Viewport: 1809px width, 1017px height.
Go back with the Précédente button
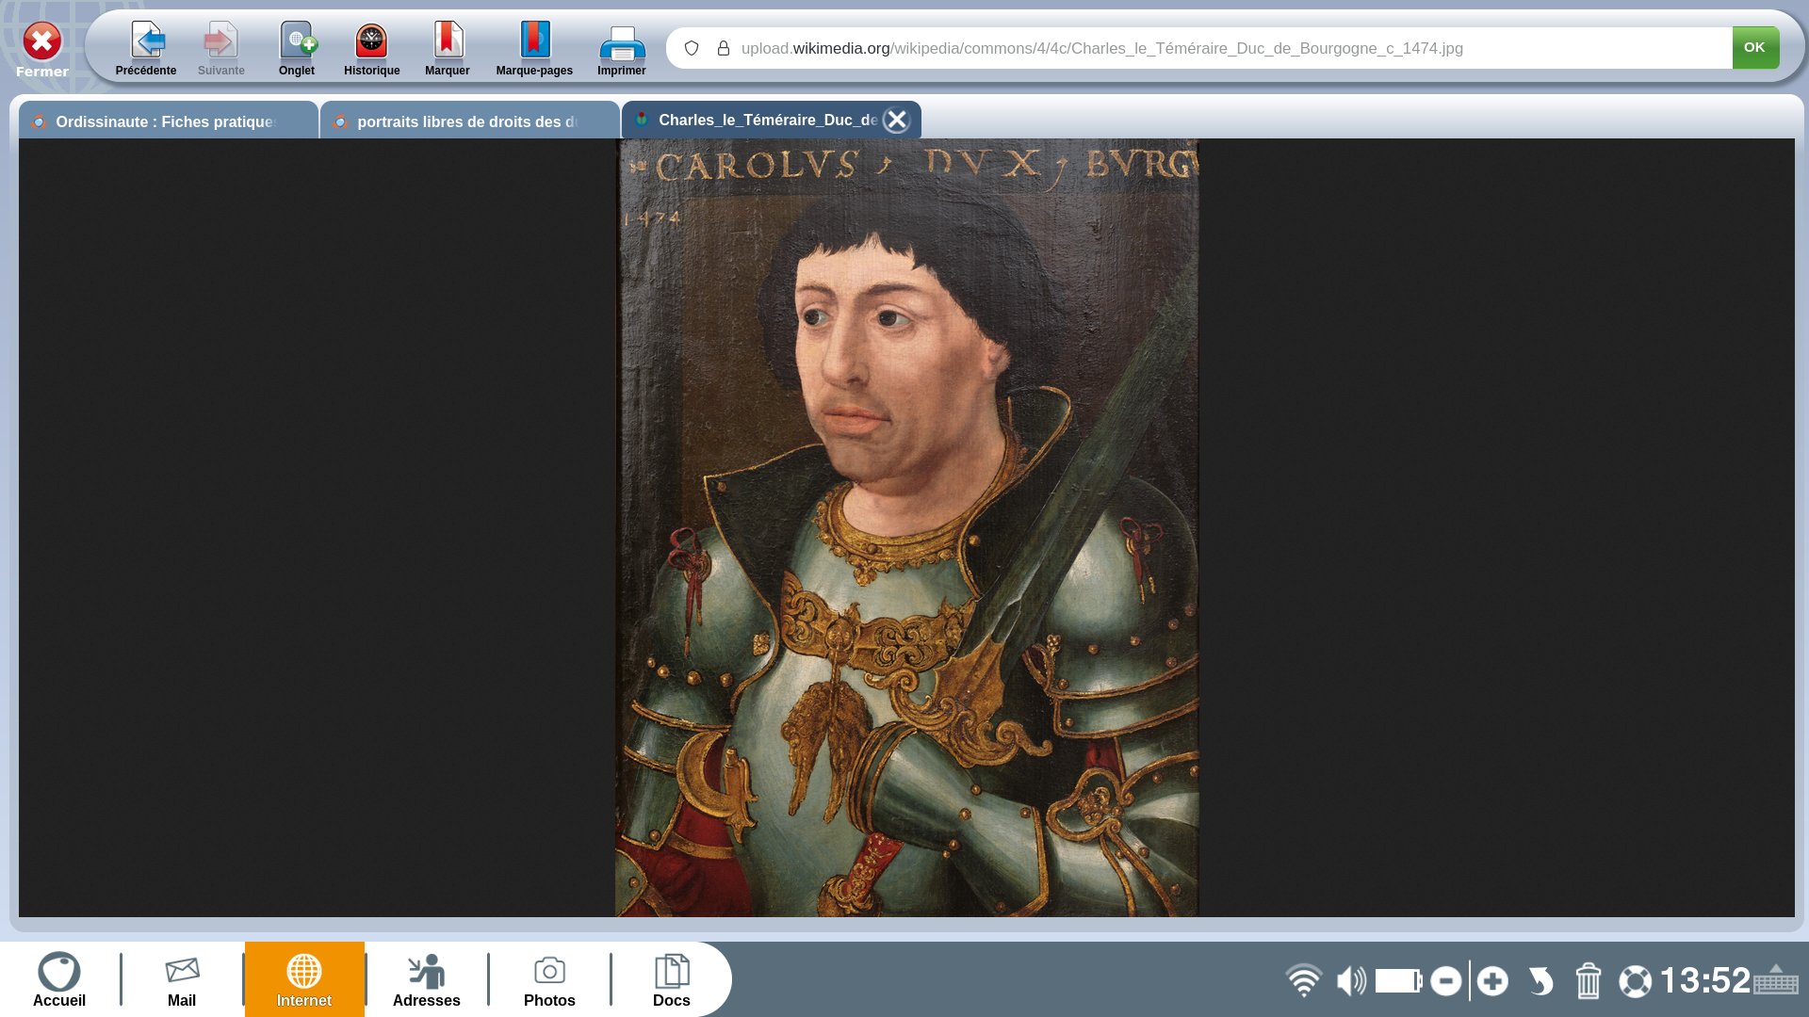pyautogui.click(x=146, y=49)
